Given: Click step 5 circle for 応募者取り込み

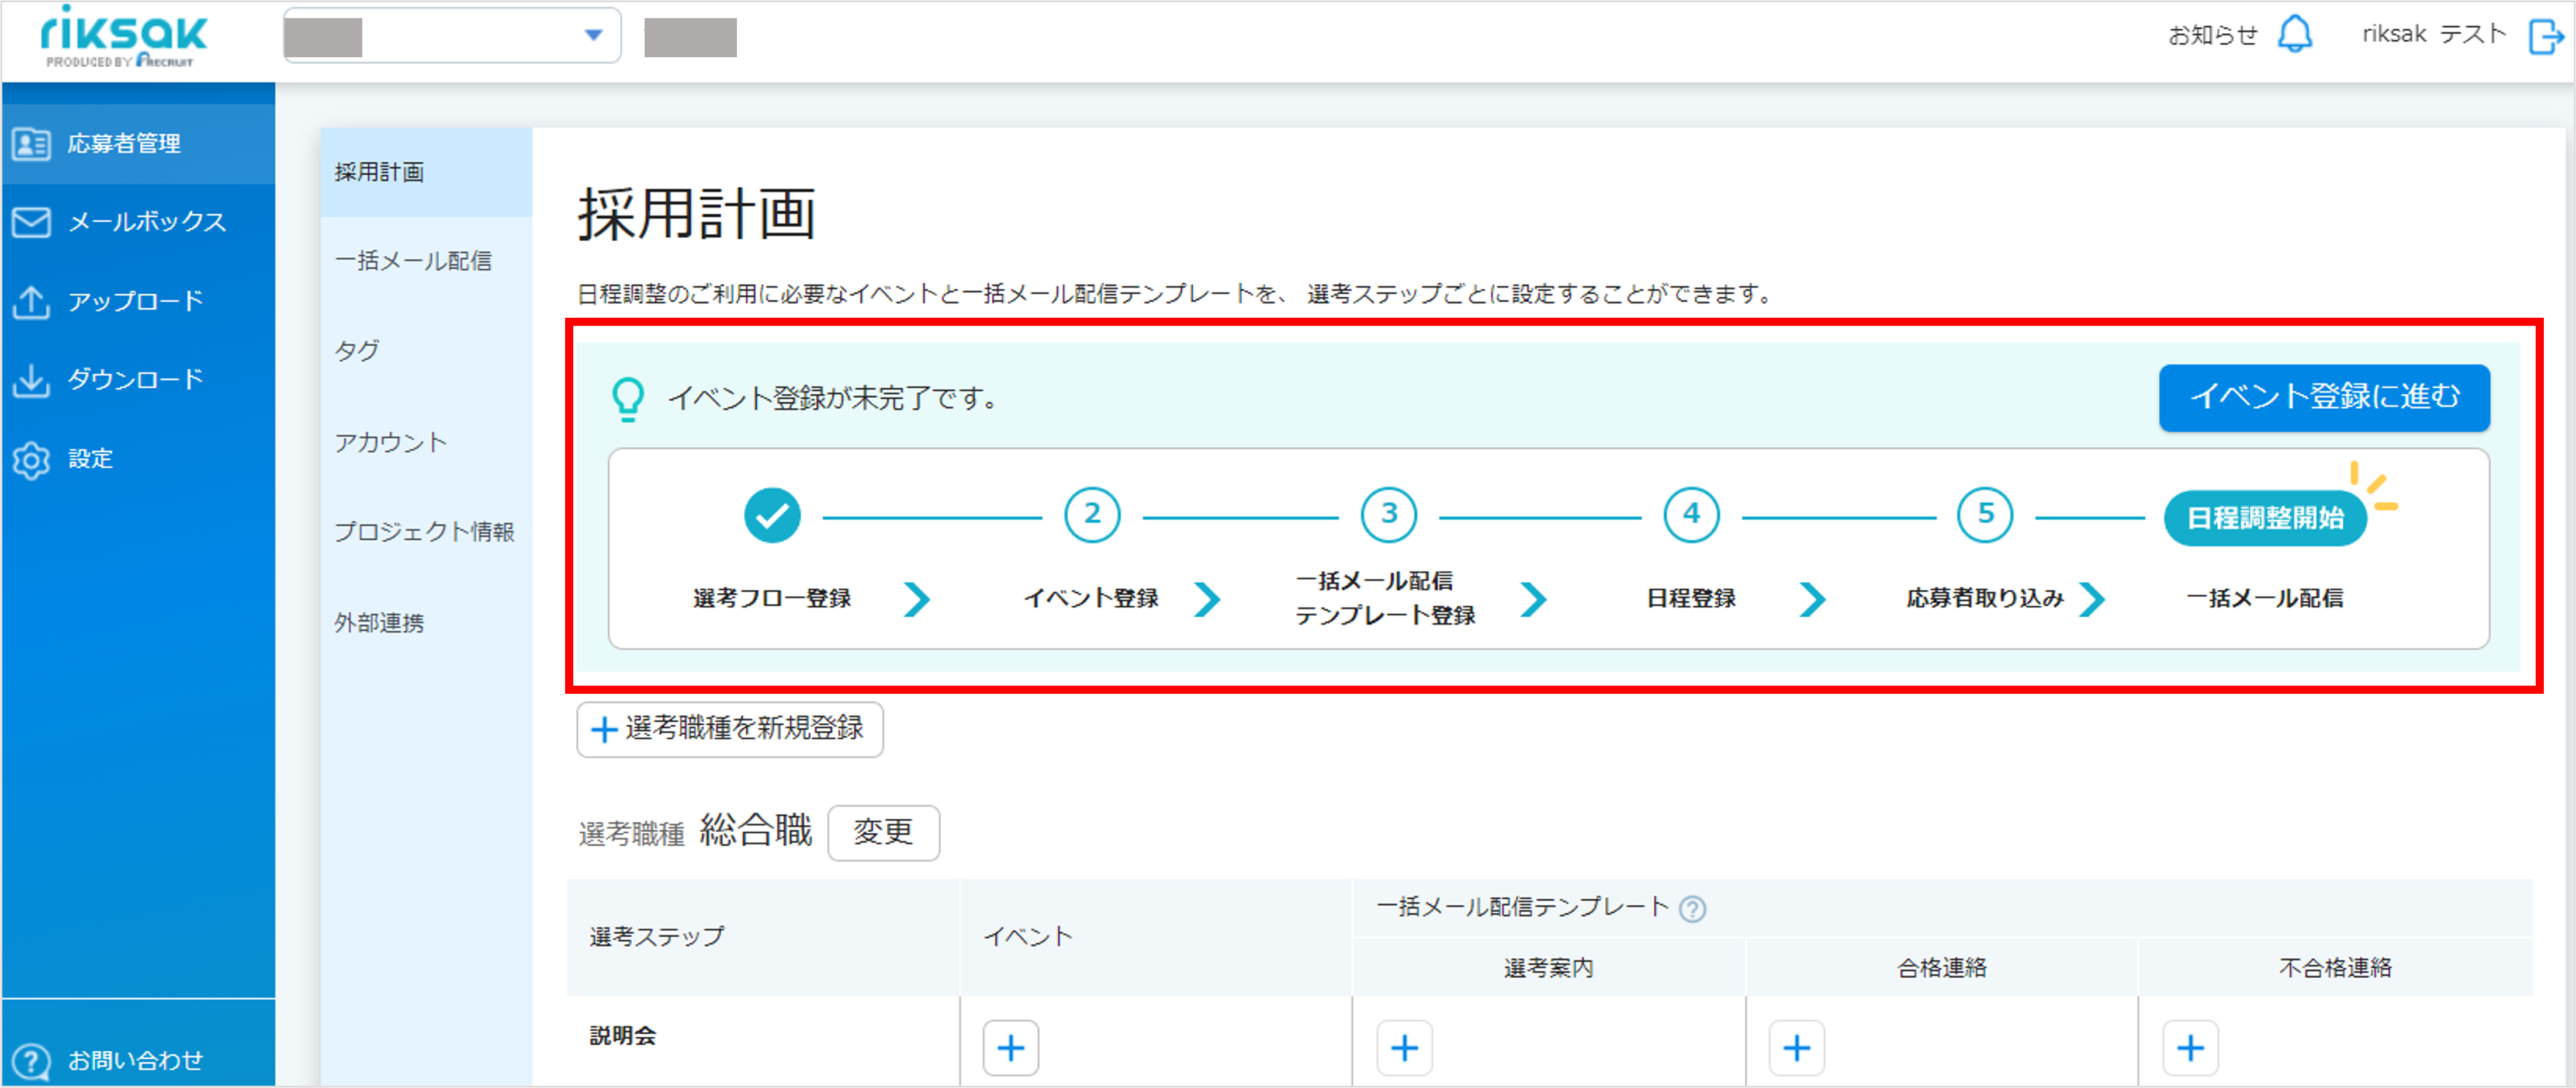Looking at the screenshot, I should pyautogui.click(x=1985, y=516).
